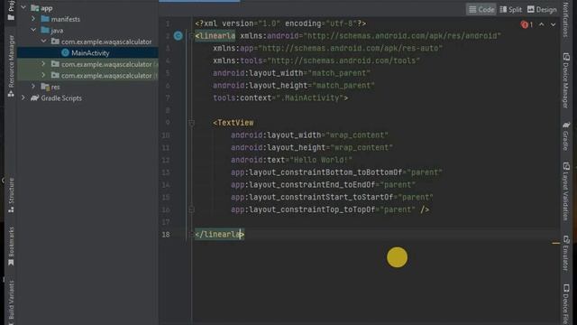577x325 pixels.
Task: Click the closing </linearla tag
Action: (x=219, y=235)
